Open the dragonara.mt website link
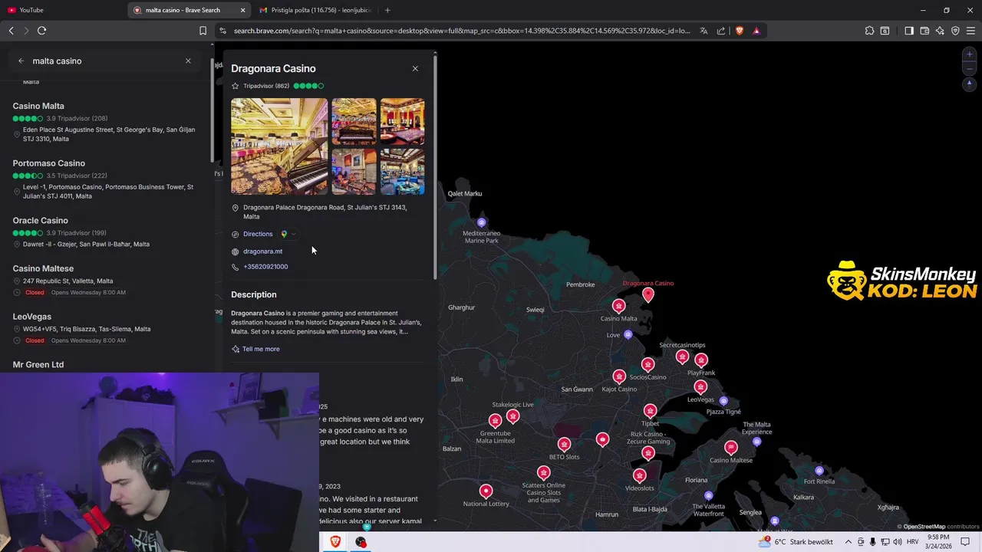The width and height of the screenshot is (982, 552). pyautogui.click(x=262, y=251)
